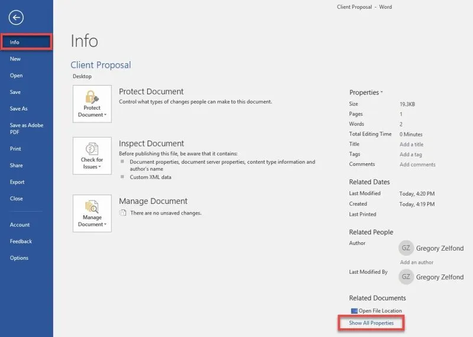Expand the Properties heading dropdown arrow
Screen dimensions: 473x337
click(x=381, y=93)
